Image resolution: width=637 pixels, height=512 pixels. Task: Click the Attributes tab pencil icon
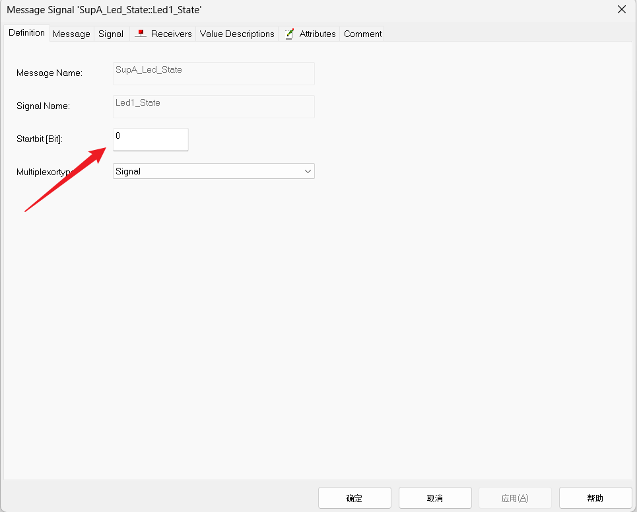(289, 34)
